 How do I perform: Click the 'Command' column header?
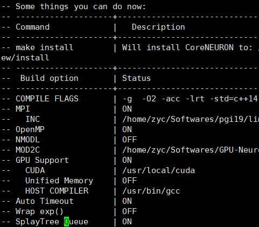[32, 27]
